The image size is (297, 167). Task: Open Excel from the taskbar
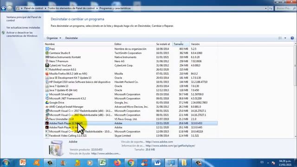pos(103,163)
